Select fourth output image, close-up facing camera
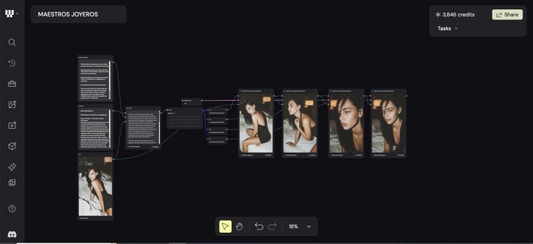533x244 pixels. [x=388, y=123]
